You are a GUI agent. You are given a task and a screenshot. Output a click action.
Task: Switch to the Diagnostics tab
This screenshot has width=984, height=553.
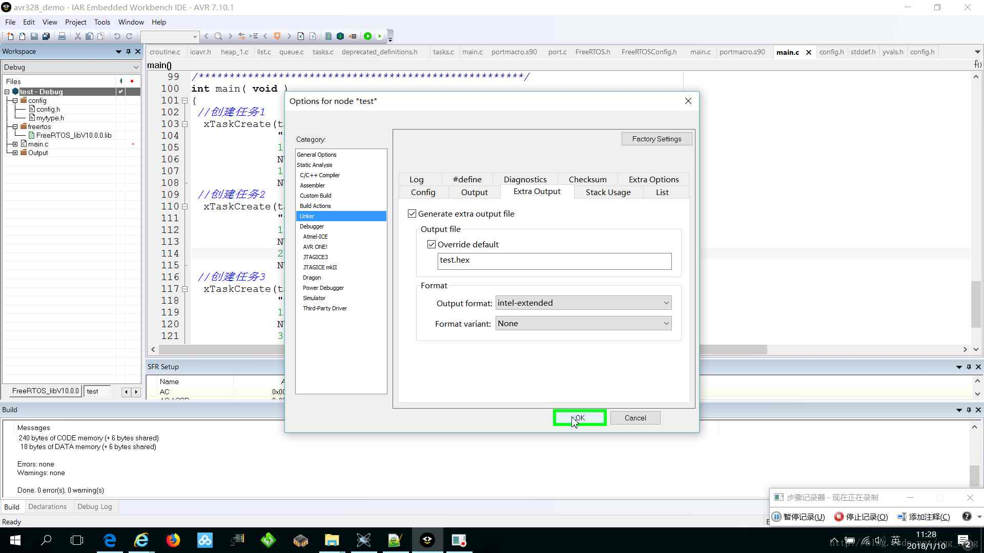point(525,179)
